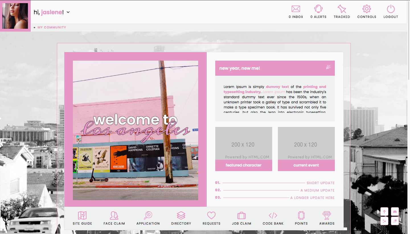Open Controls gear icon
The height and width of the screenshot is (234, 410).
pyautogui.click(x=367, y=9)
